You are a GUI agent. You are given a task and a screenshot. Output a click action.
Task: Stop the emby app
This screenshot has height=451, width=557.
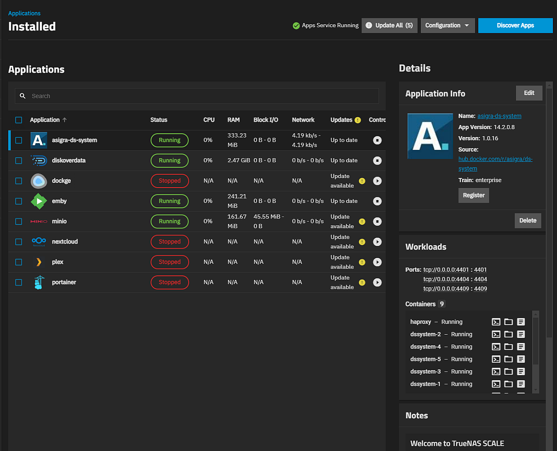tap(377, 201)
